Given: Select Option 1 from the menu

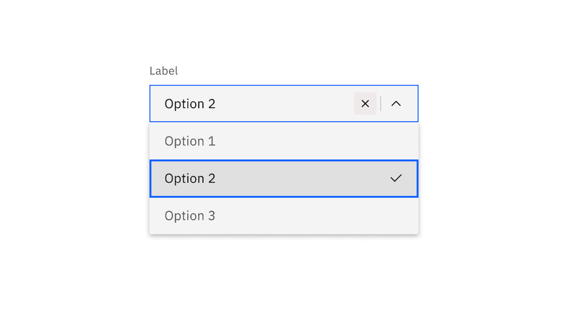Looking at the screenshot, I should (247, 141).
